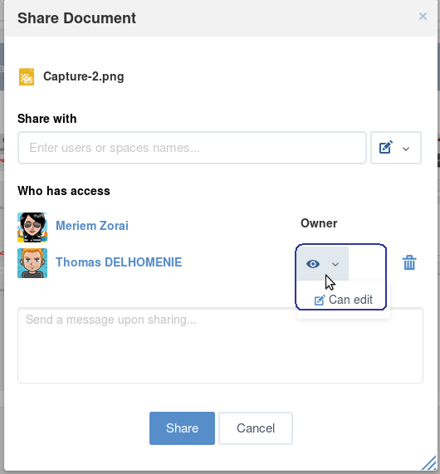440x474 pixels.
Task: Focus the users or spaces names field
Action: (x=192, y=148)
